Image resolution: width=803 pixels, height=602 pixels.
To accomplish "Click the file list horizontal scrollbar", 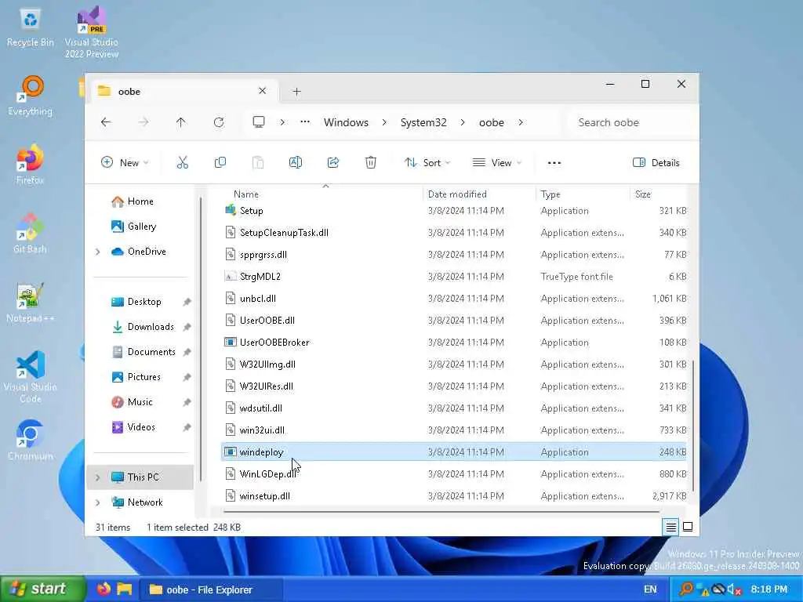I will (x=441, y=511).
